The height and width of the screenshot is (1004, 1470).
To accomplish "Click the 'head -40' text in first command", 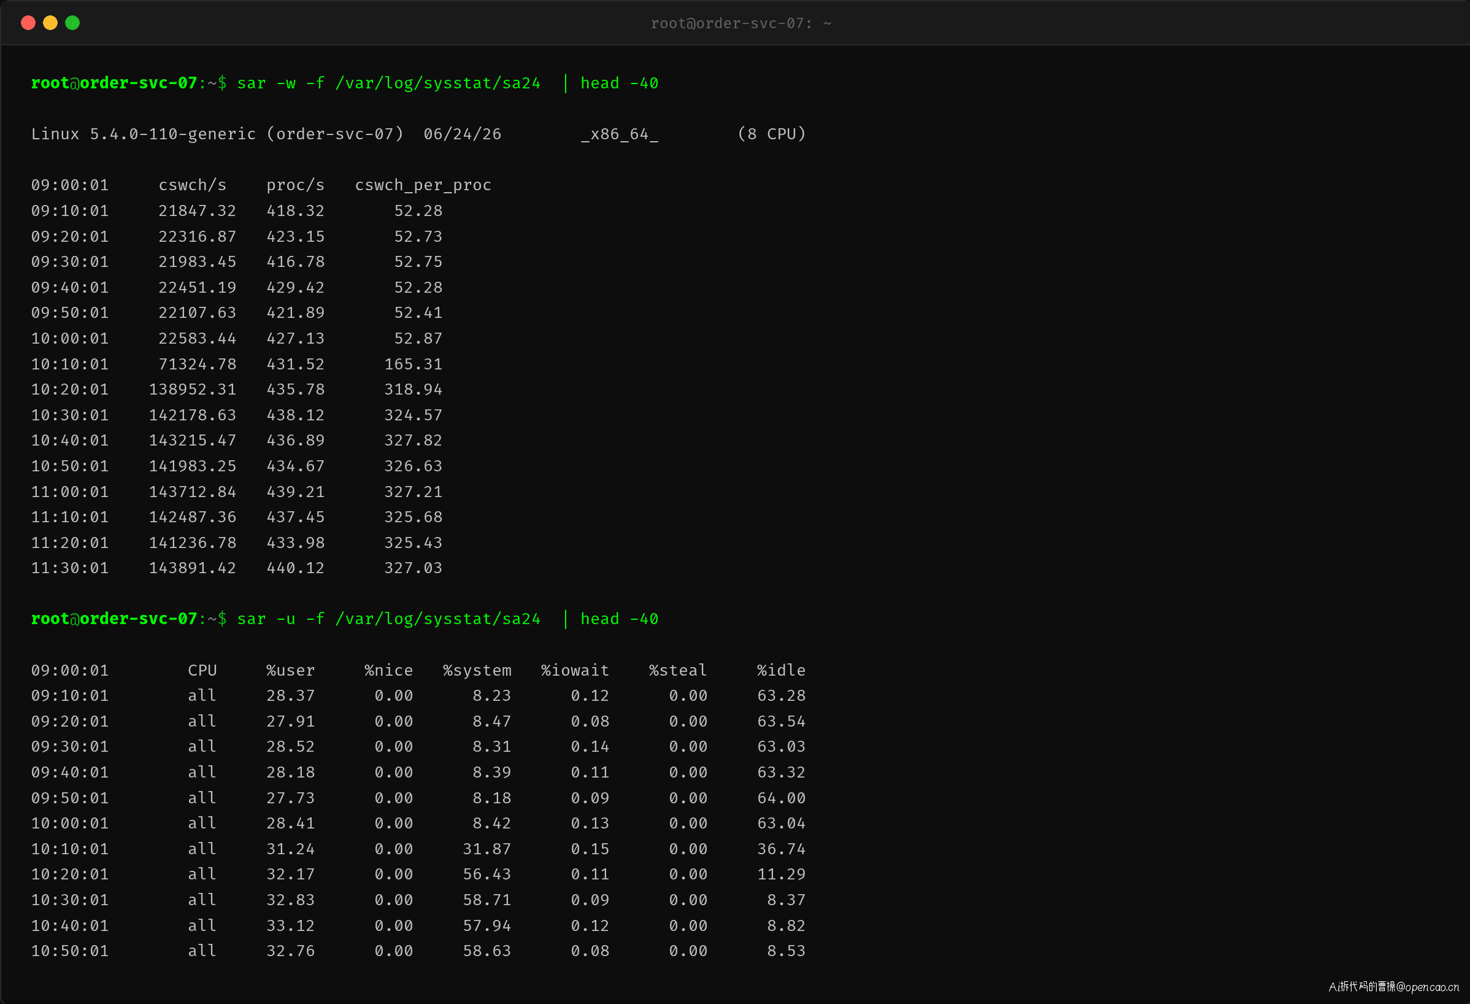I will coord(619,83).
